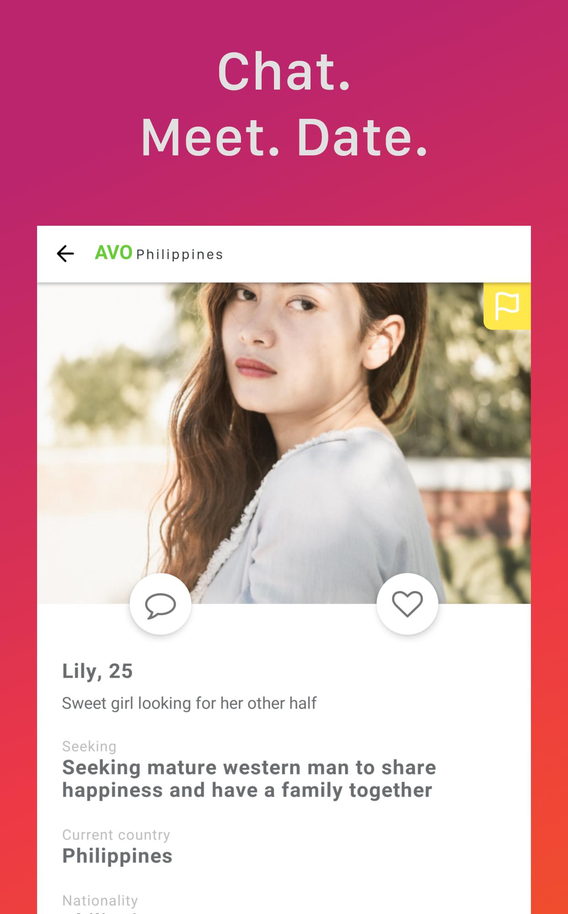This screenshot has height=914, width=568.
Task: Tap the Seeking mature western man description
Action: (x=249, y=779)
